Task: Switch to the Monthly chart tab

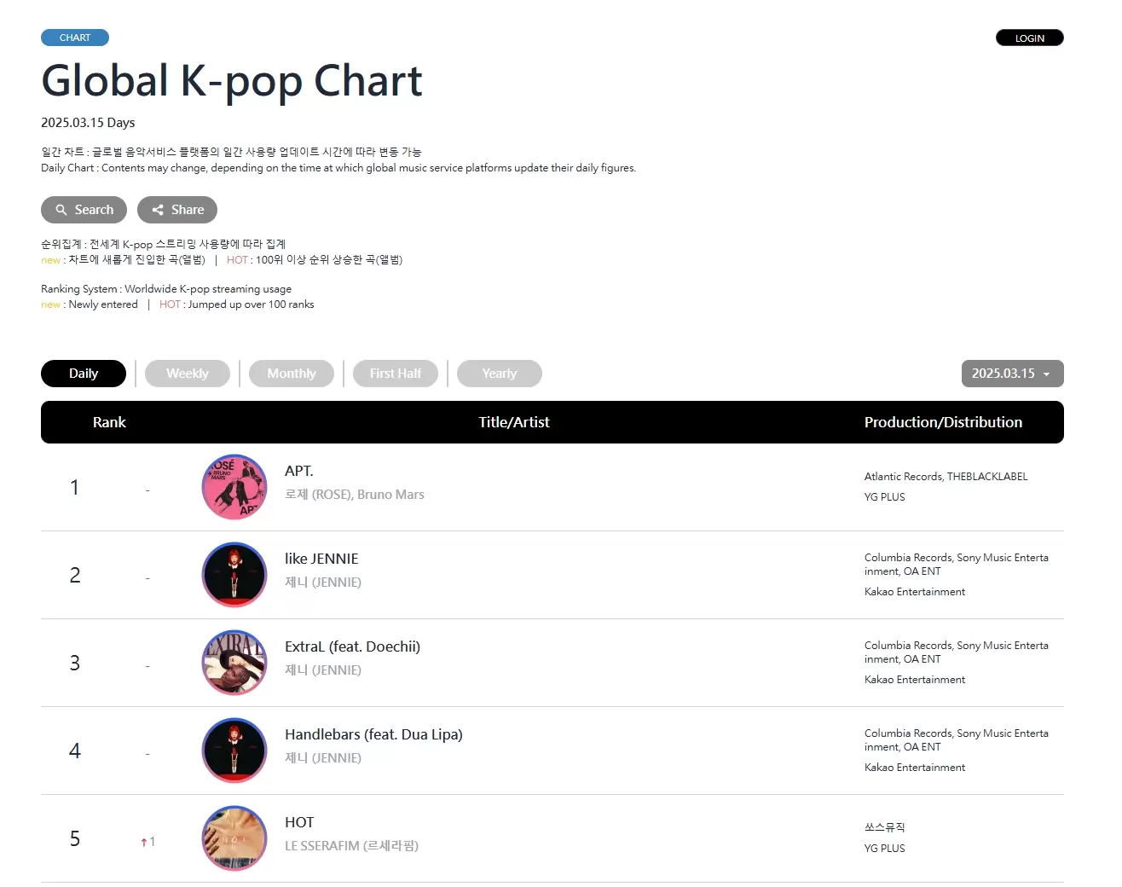Action: click(x=292, y=374)
